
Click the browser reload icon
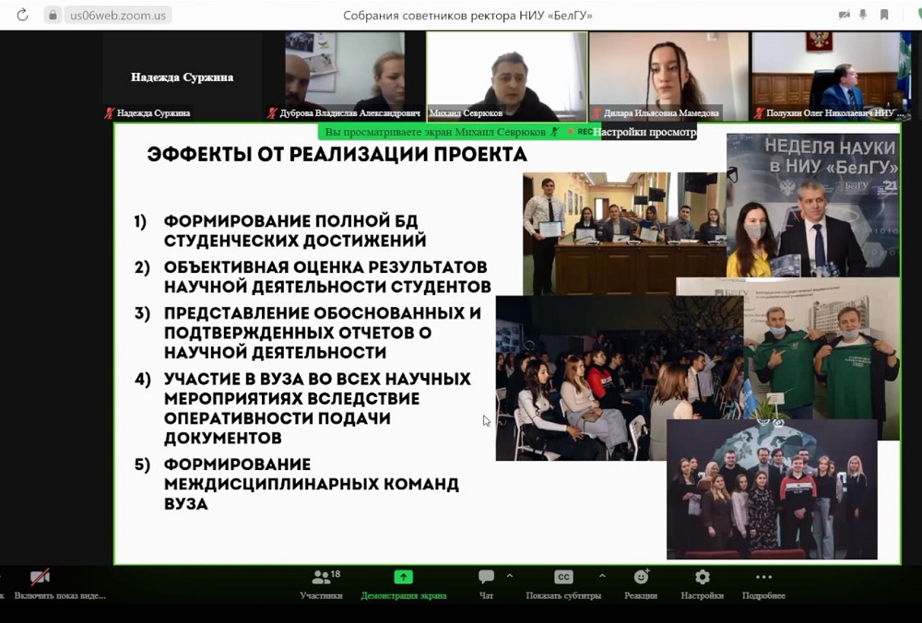pos(23,15)
